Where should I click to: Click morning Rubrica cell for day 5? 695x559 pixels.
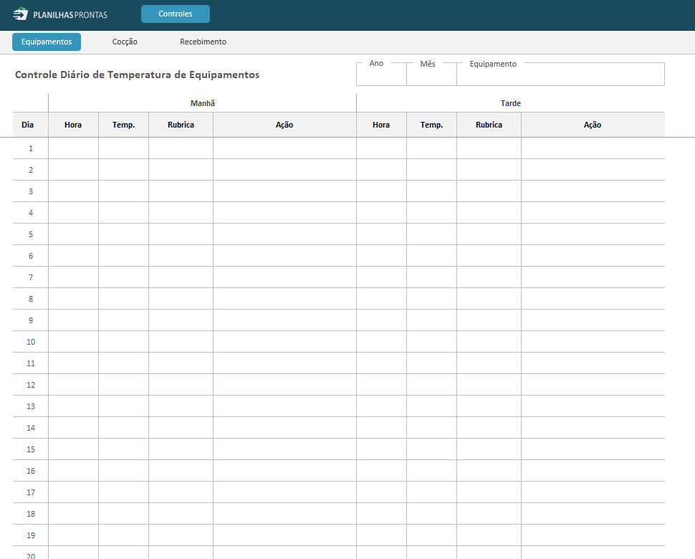[x=181, y=234]
